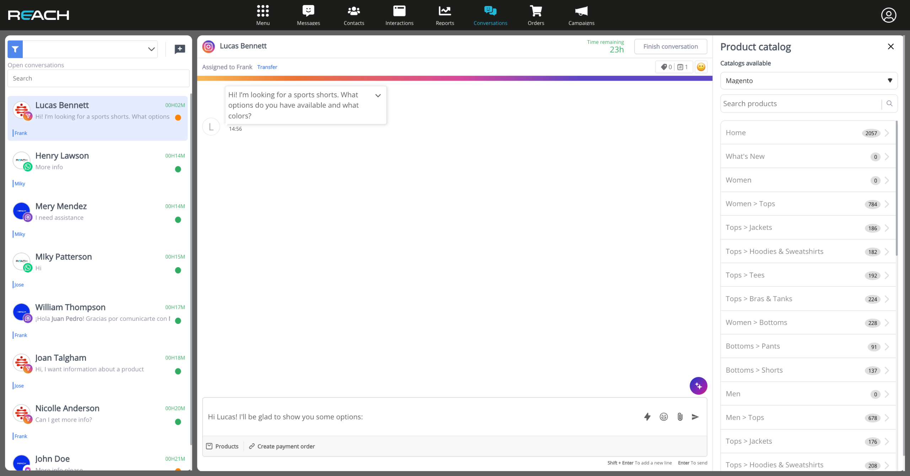Click the yellow smiley mood icon

click(701, 67)
